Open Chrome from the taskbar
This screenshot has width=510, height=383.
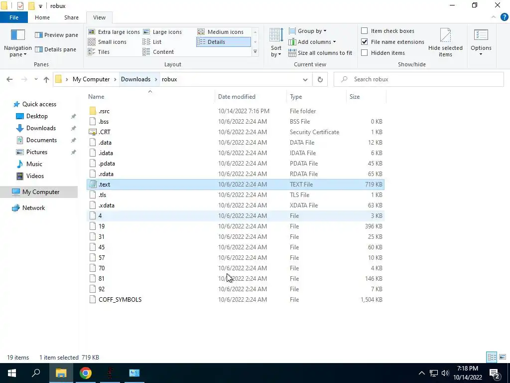click(86, 373)
